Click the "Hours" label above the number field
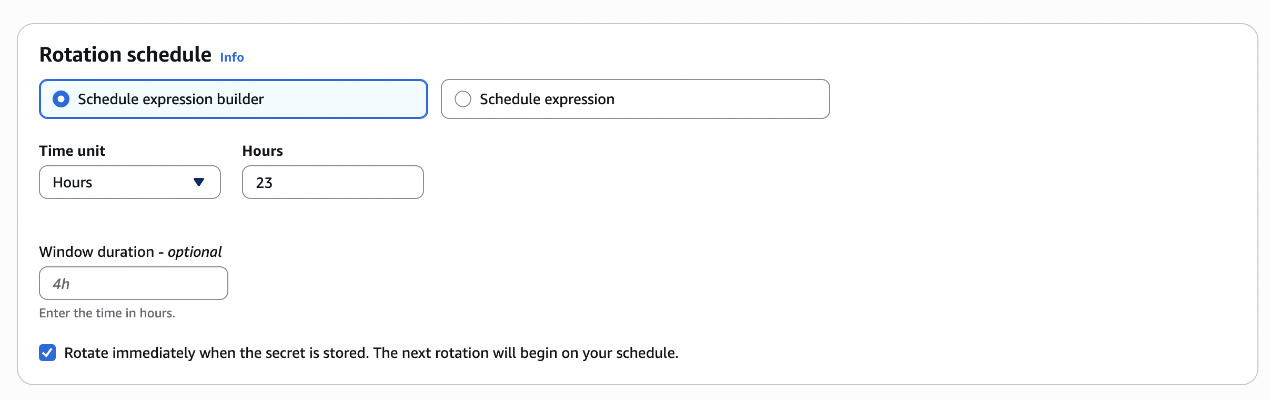The image size is (1270, 400). (263, 151)
